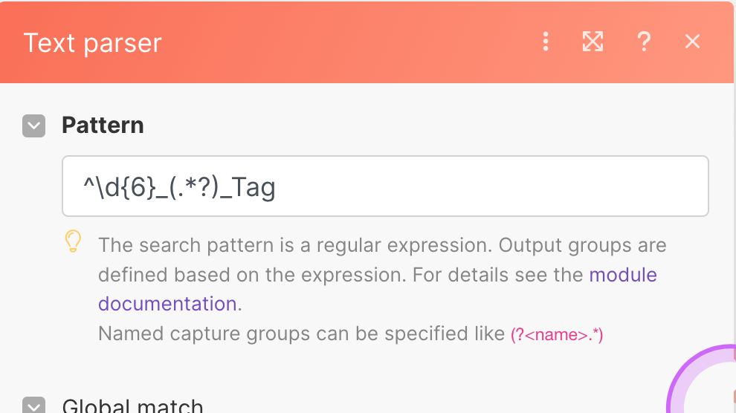Follow the 'documentation' link text

click(167, 304)
